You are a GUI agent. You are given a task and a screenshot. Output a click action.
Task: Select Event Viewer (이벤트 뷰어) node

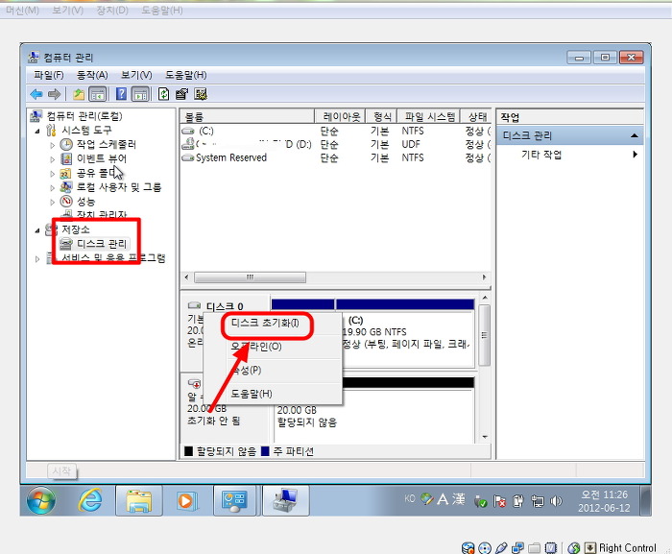pyautogui.click(x=100, y=158)
